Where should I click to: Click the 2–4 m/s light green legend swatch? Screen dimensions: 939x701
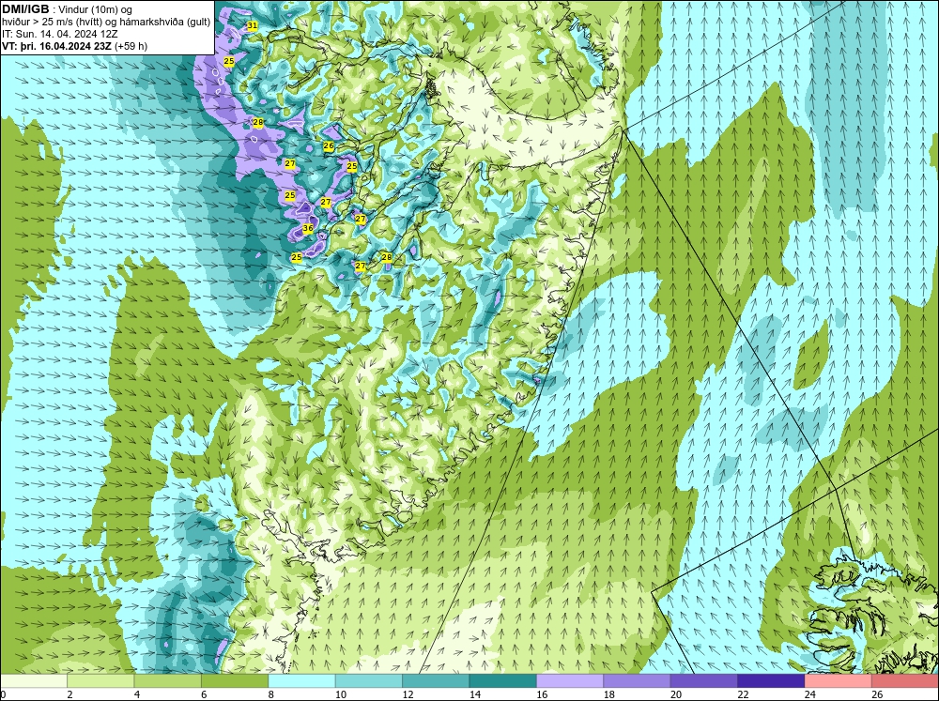tap(100, 680)
